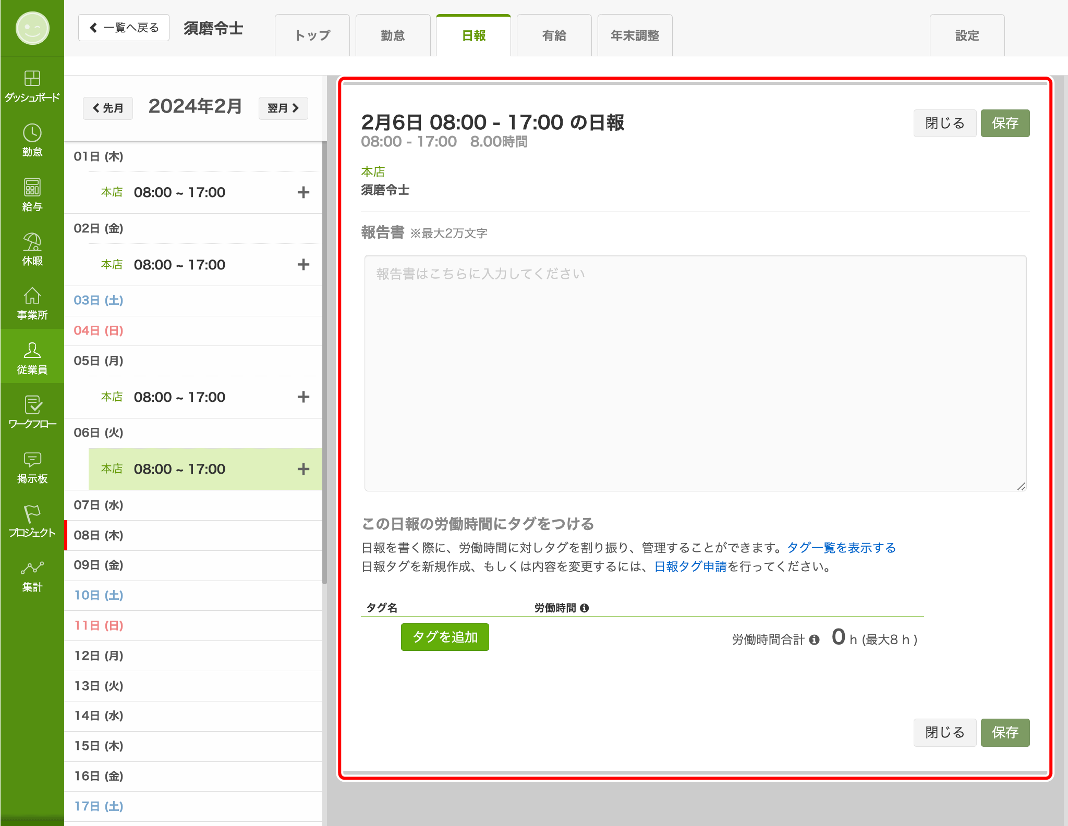Select the 13日 (火) row
Image resolution: width=1068 pixels, height=826 pixels.
[x=193, y=686]
